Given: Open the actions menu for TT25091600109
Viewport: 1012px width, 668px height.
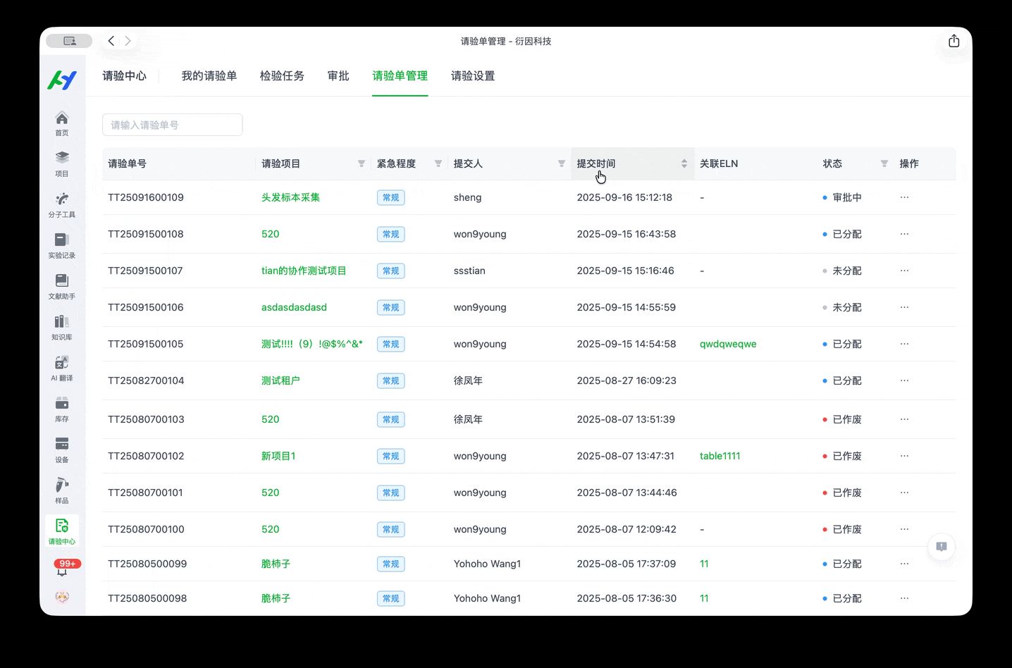Looking at the screenshot, I should coord(904,197).
